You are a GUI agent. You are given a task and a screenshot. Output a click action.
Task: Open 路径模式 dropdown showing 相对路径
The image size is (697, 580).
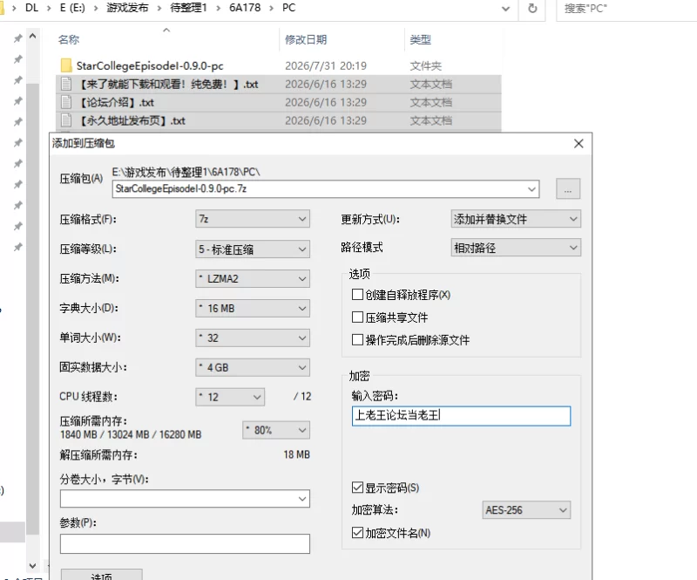(516, 248)
